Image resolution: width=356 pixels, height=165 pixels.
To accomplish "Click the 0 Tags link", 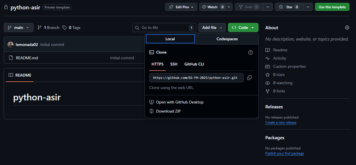I will pyautogui.click(x=71, y=27).
